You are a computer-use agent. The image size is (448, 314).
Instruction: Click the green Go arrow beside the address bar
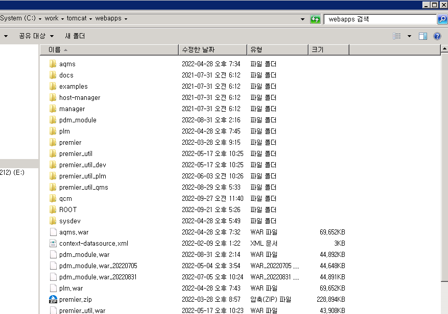[x=315, y=19]
